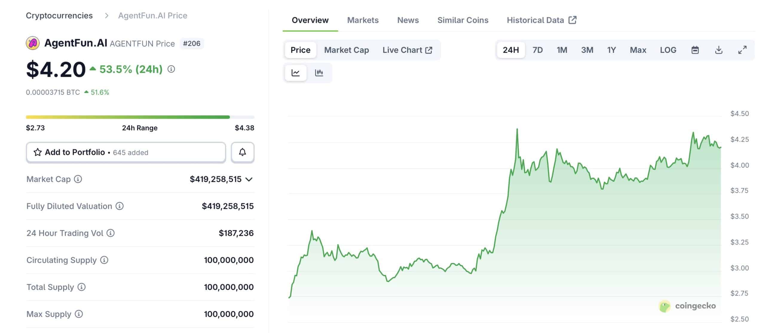Switch to the candlestick chart icon
Viewport: 765px width, 333px height.
tap(319, 73)
